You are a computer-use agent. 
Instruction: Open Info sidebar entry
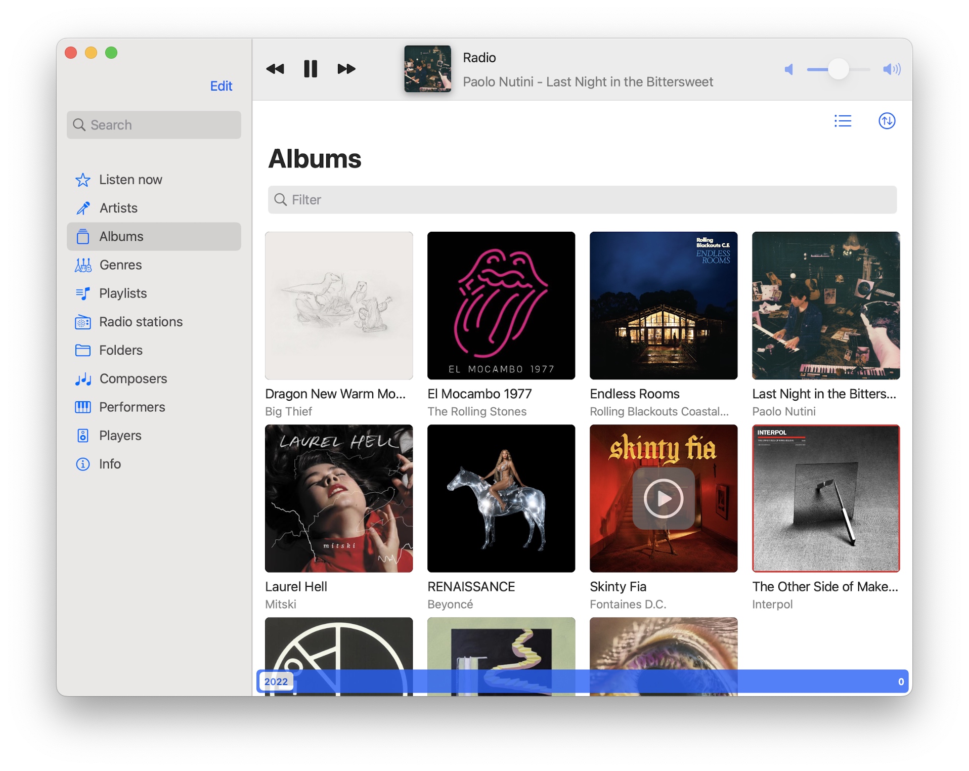coord(154,464)
